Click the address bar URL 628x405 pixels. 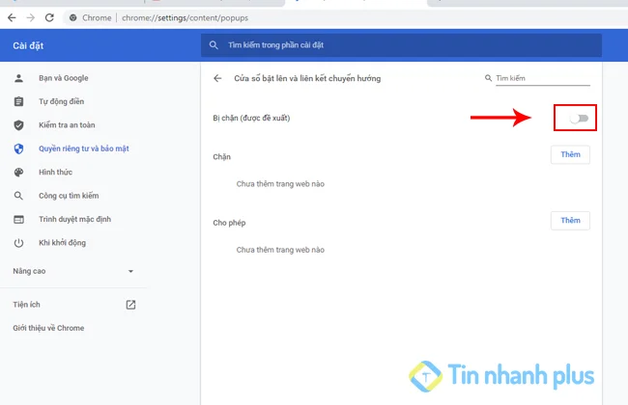click(185, 18)
